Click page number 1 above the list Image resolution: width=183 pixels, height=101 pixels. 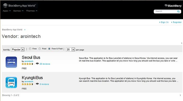tap(181, 43)
